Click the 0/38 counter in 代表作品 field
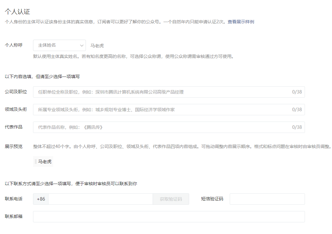Viewport: 332px width, 234px height. (x=297, y=127)
